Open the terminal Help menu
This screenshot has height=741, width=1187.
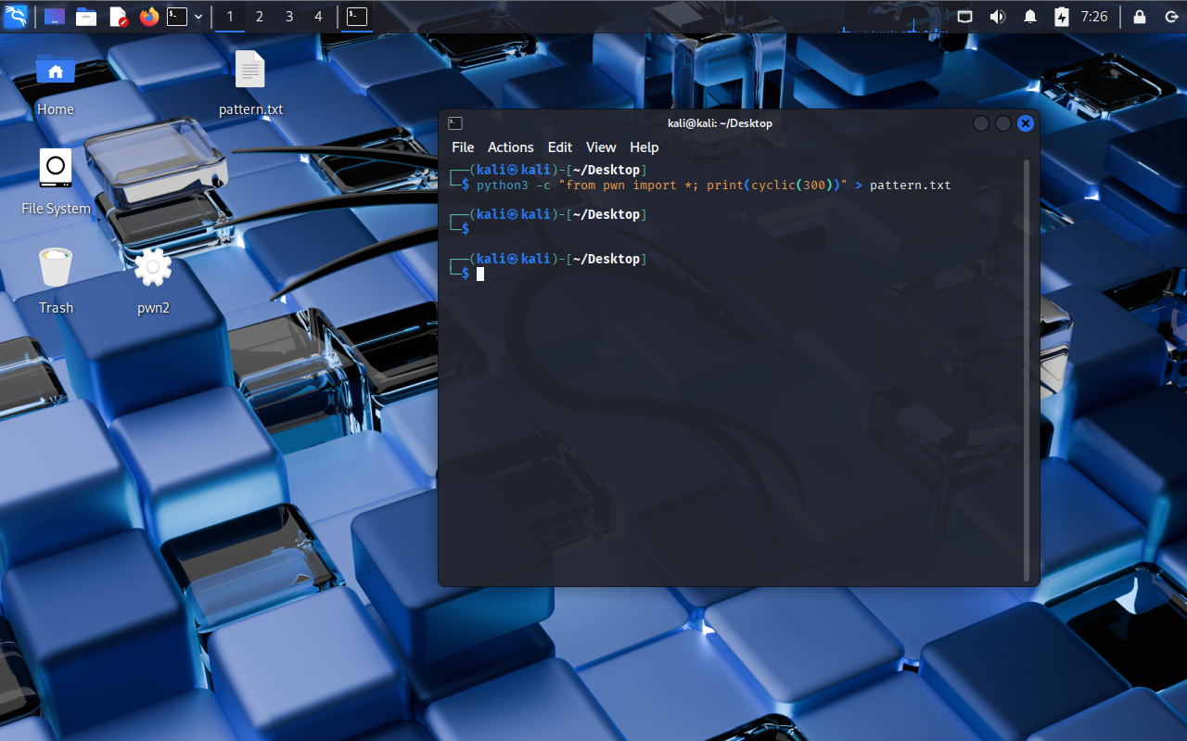tap(645, 147)
